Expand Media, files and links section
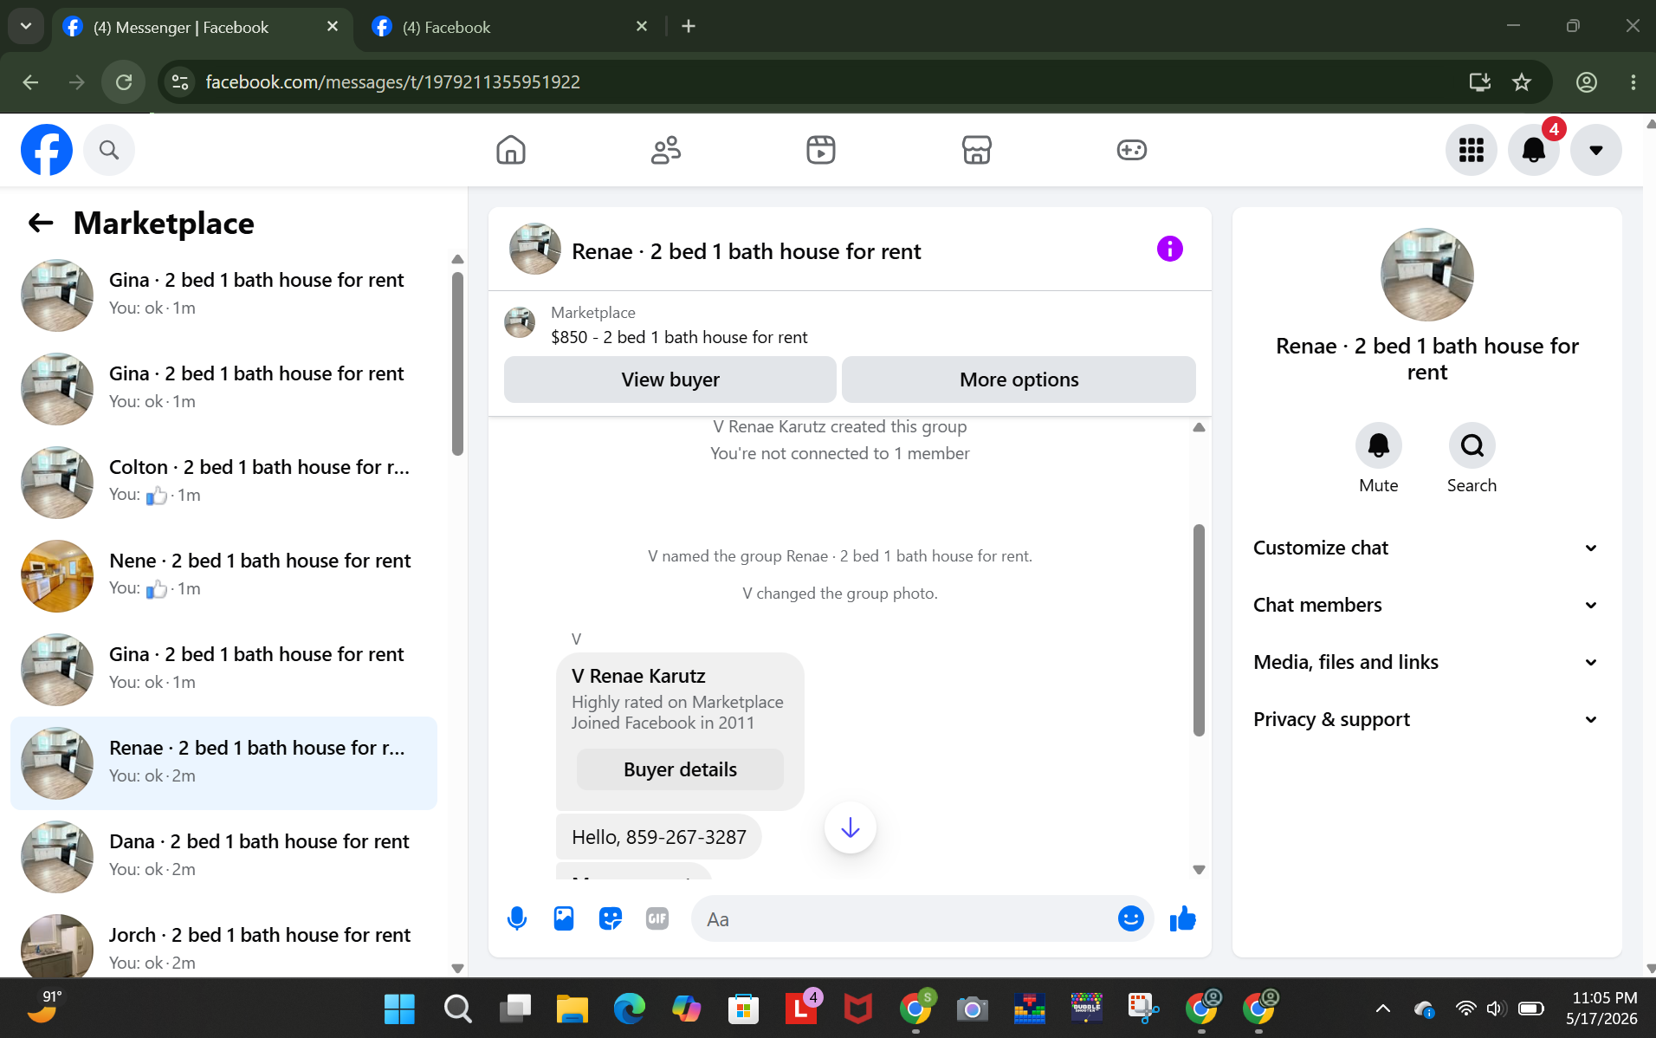This screenshot has width=1656, height=1038. coord(1426,662)
